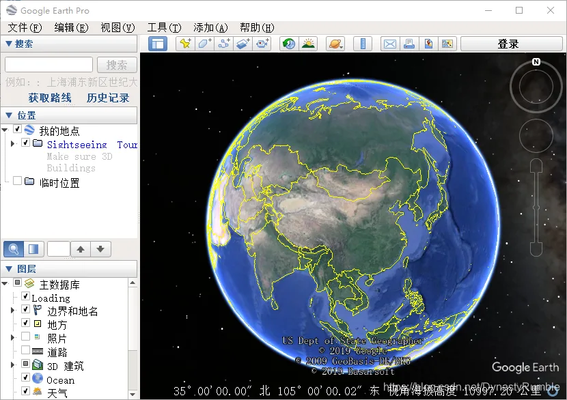Click the Move joystick circle

tap(536, 136)
